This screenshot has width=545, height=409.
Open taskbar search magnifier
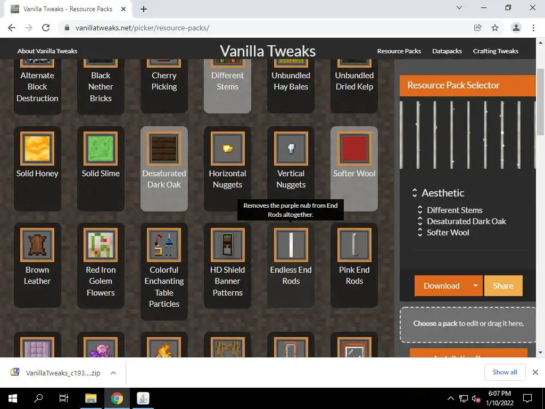tap(38, 398)
